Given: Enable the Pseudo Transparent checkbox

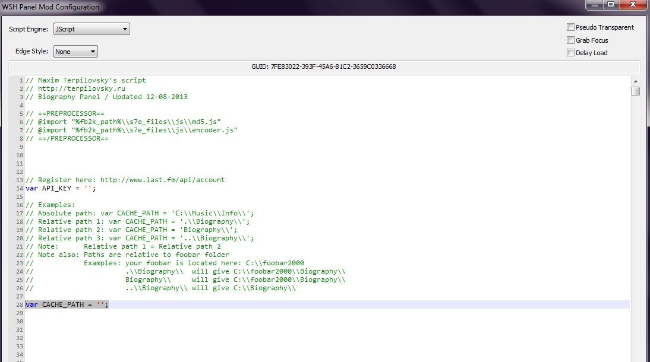Looking at the screenshot, I should pyautogui.click(x=571, y=27).
